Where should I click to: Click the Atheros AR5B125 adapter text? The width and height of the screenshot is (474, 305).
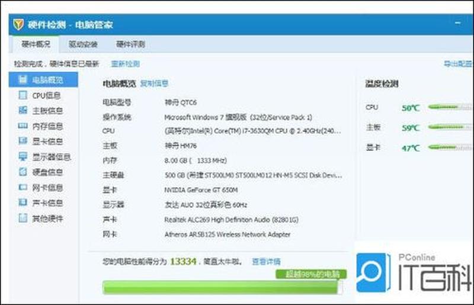(x=228, y=235)
